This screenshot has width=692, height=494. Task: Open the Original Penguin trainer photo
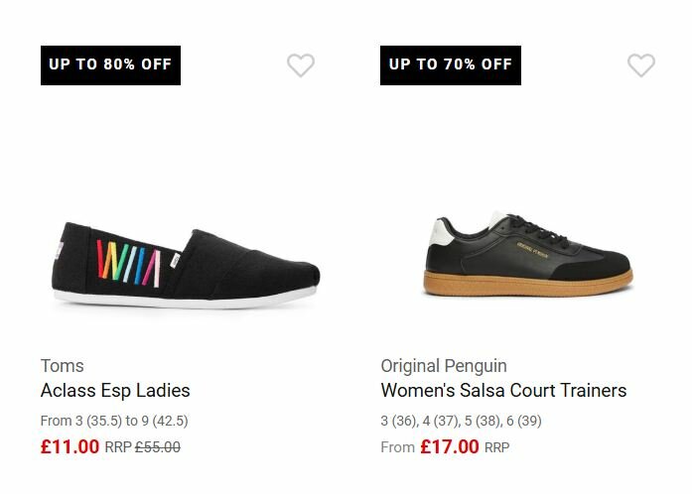[x=527, y=255]
